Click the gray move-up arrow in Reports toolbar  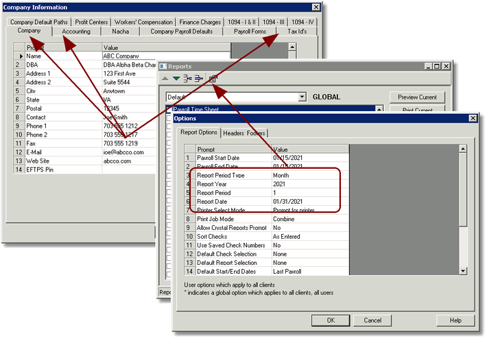[x=165, y=79]
